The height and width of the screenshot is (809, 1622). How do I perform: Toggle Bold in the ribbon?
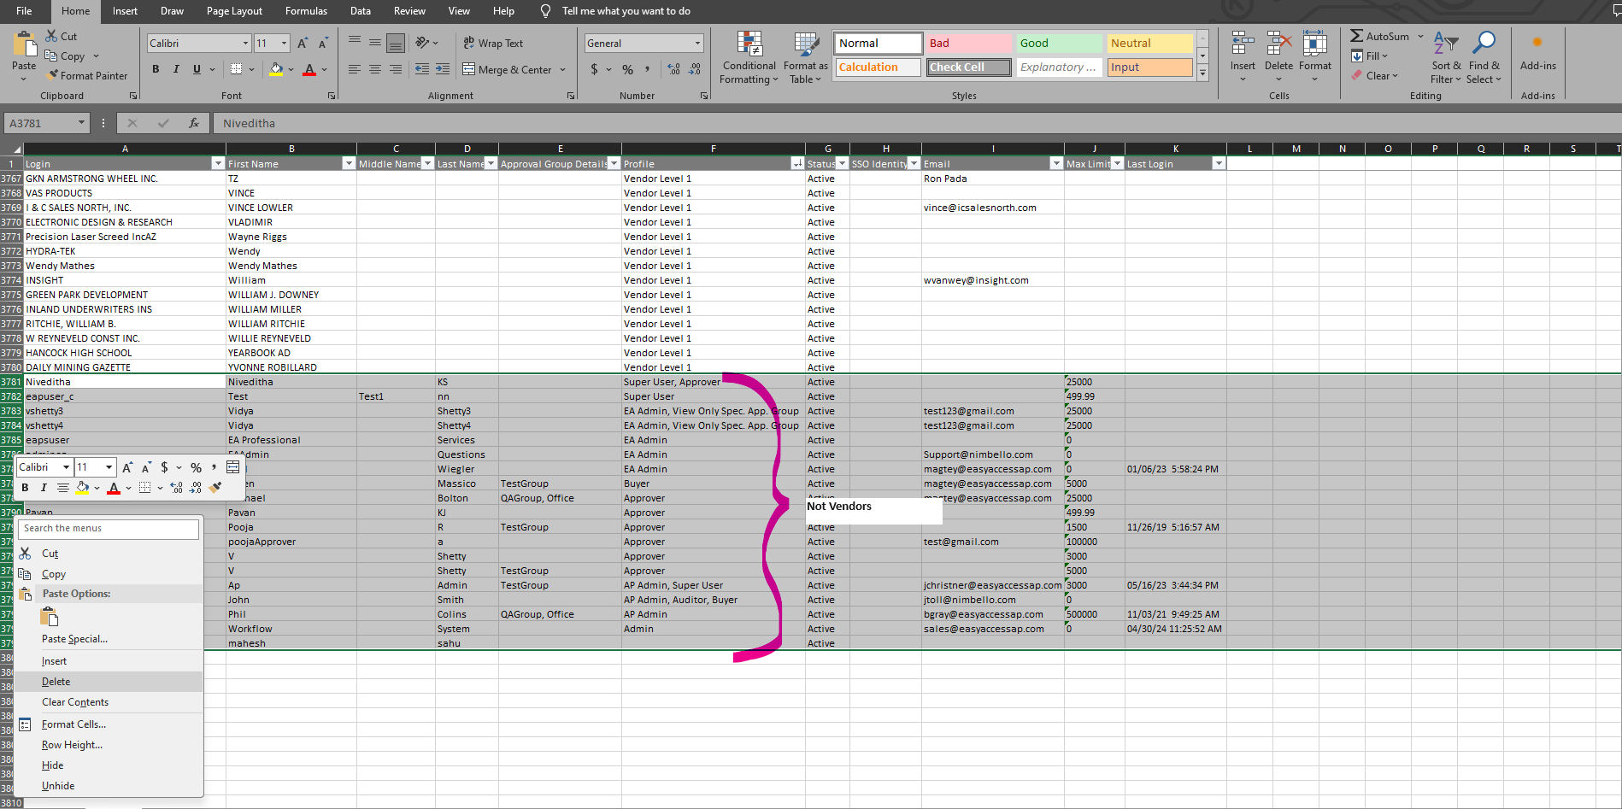[x=156, y=69]
